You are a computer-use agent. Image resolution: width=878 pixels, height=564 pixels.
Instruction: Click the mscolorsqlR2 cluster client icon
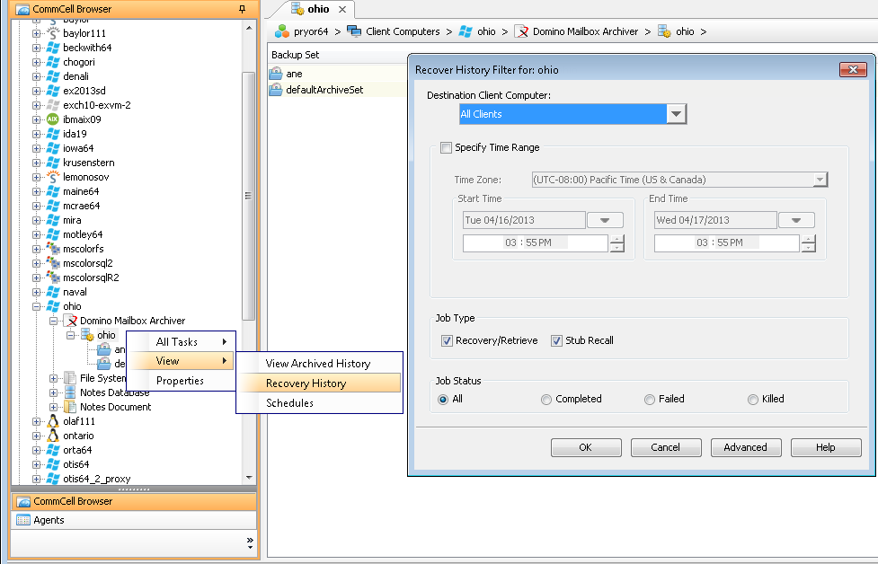(53, 278)
